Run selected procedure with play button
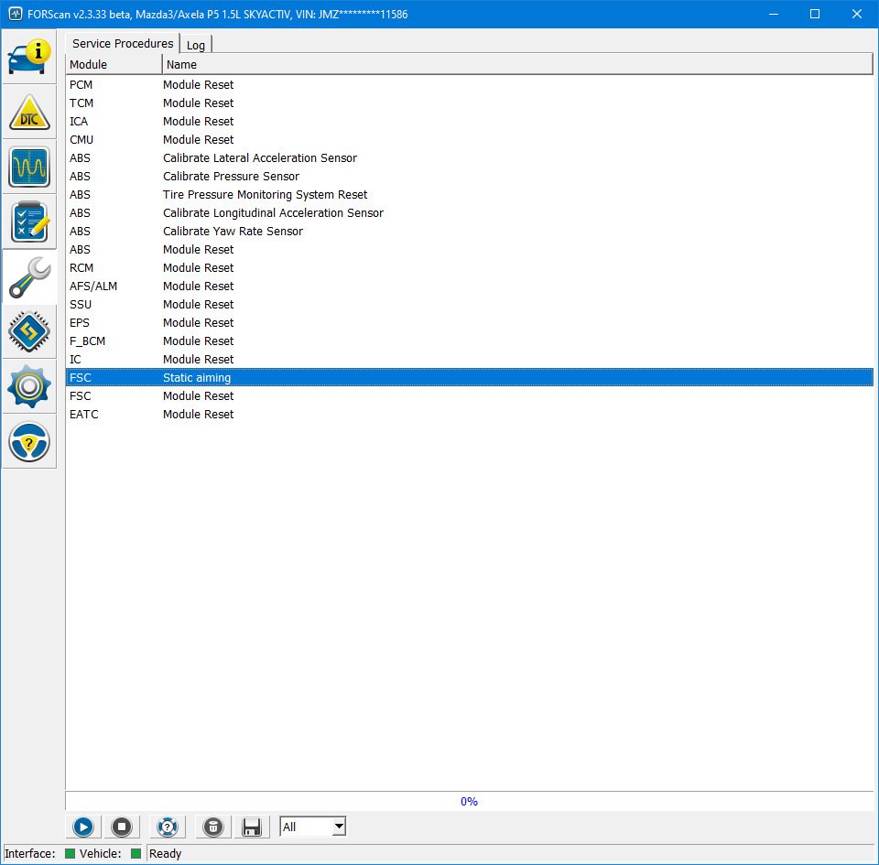Screen dimensions: 879x865 [83, 827]
